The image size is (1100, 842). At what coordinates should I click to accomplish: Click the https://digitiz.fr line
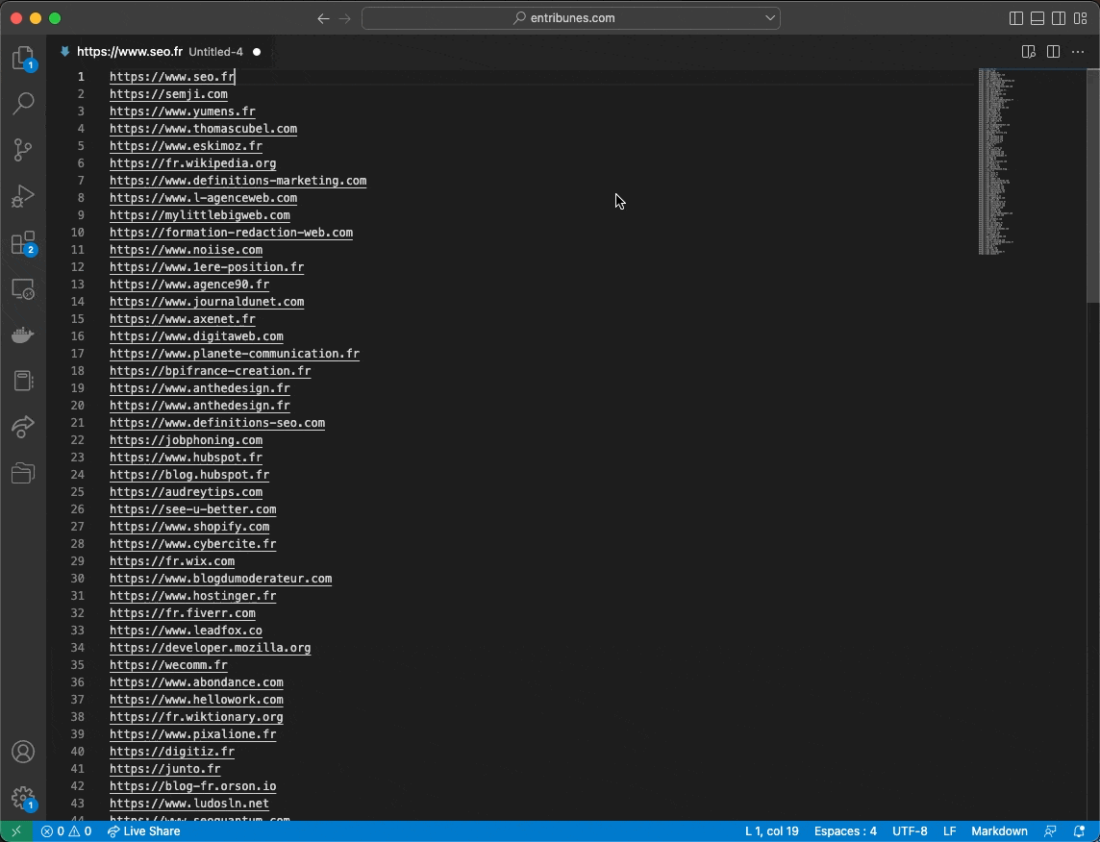(172, 752)
